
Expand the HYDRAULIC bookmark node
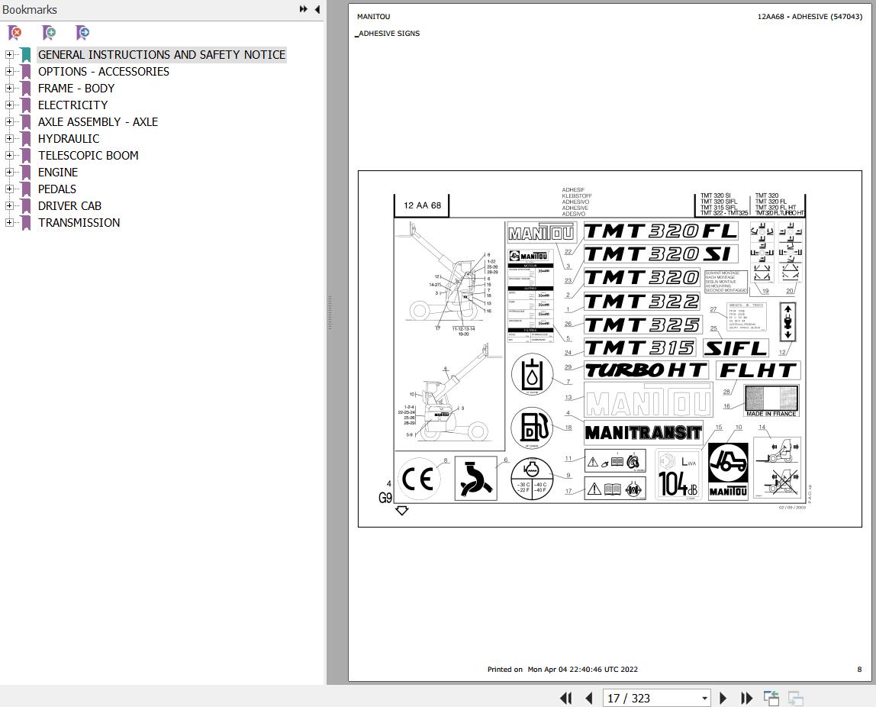click(x=9, y=139)
